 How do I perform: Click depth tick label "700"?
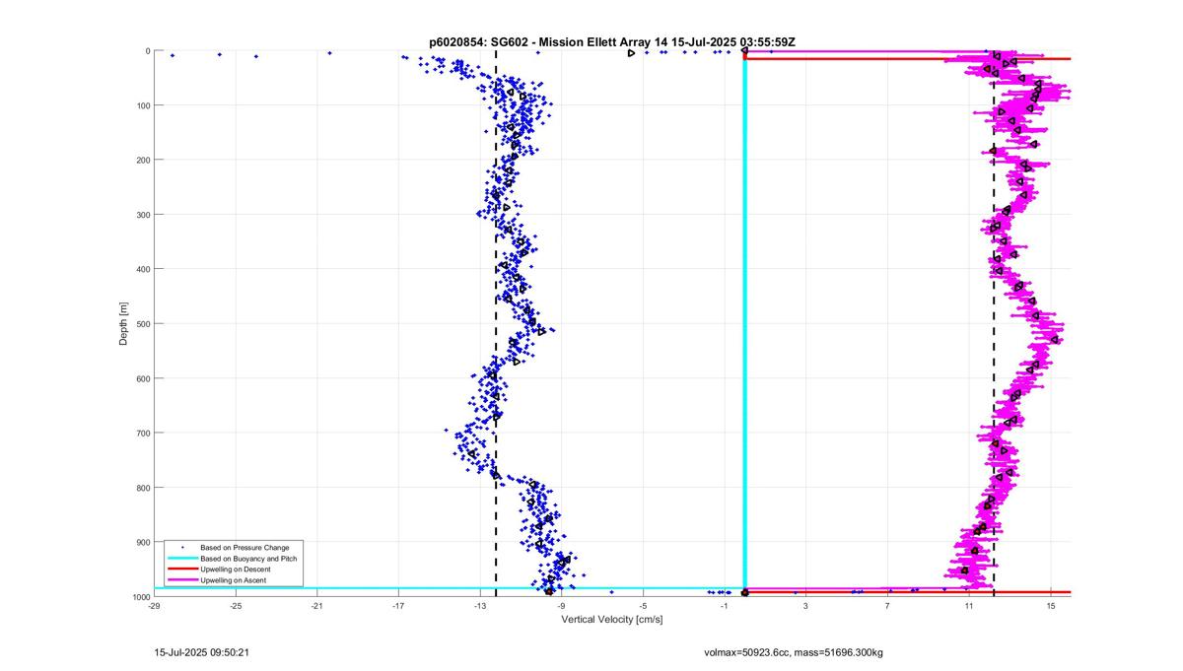pos(143,433)
